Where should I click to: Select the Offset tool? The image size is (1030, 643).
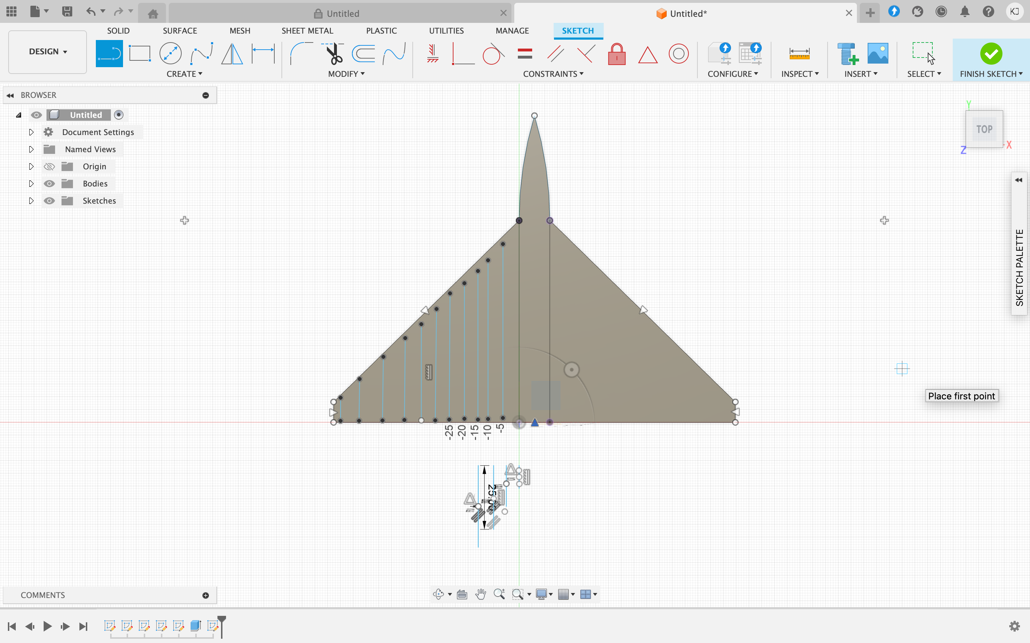pos(363,54)
